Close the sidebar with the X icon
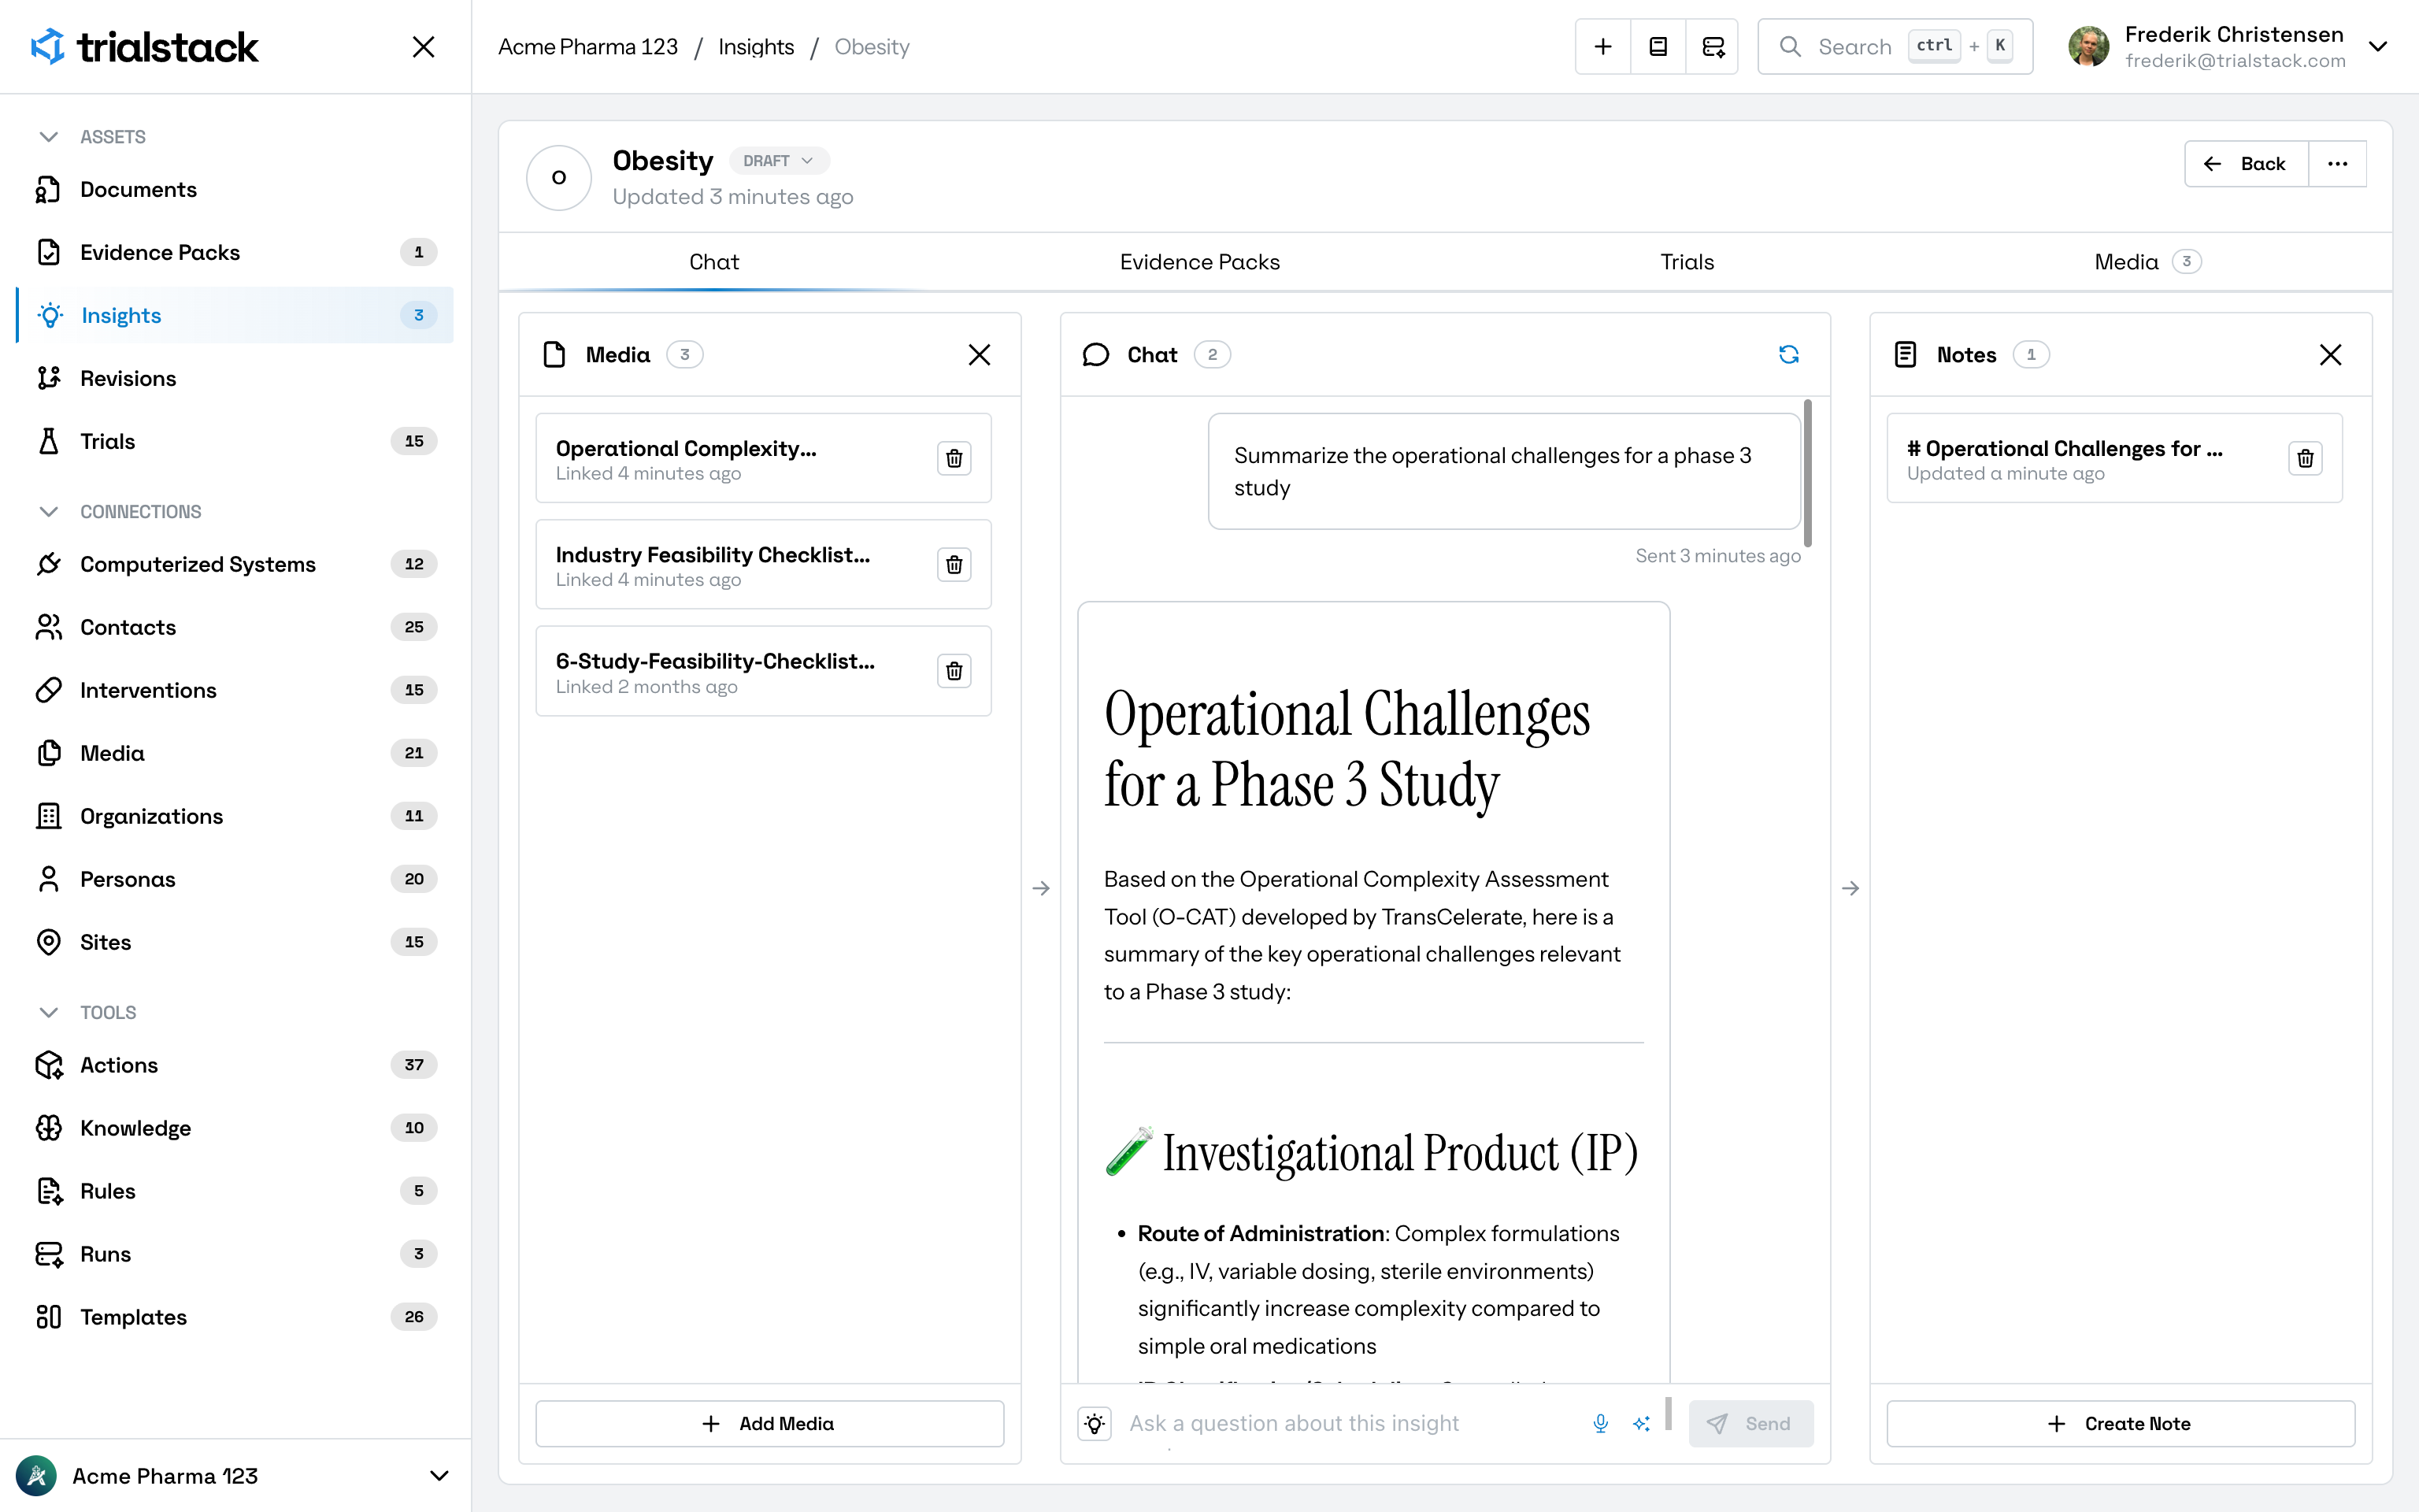Image resolution: width=2419 pixels, height=1512 pixels. click(x=423, y=47)
